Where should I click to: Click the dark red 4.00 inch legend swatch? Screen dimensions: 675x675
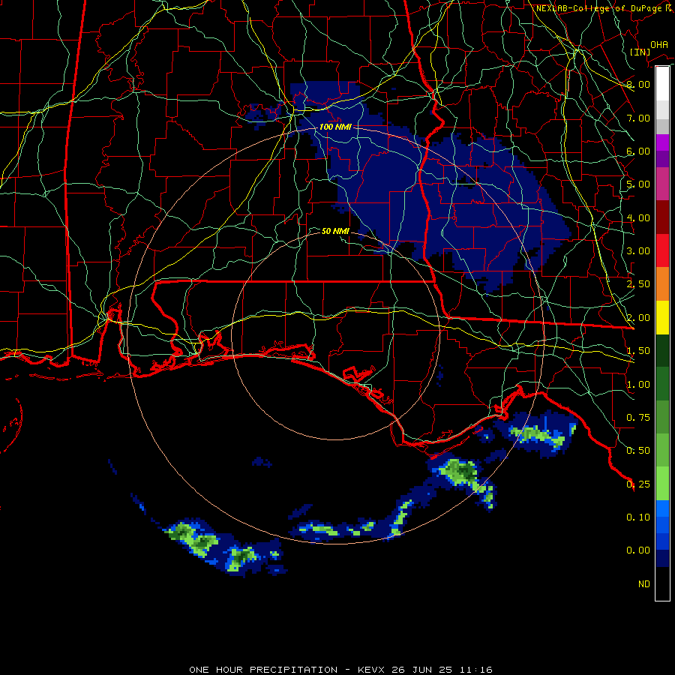[x=662, y=217]
